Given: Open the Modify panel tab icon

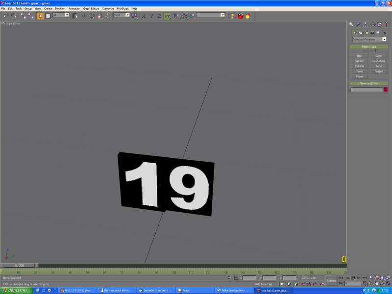Looking at the screenshot, I should pyautogui.click(x=358, y=24).
